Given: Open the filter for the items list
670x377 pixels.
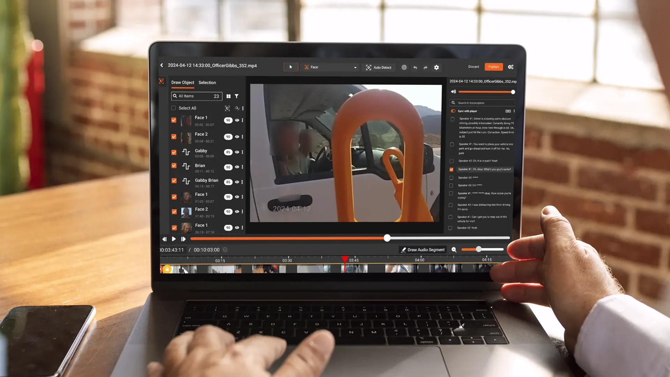Looking at the screenshot, I should (x=237, y=96).
